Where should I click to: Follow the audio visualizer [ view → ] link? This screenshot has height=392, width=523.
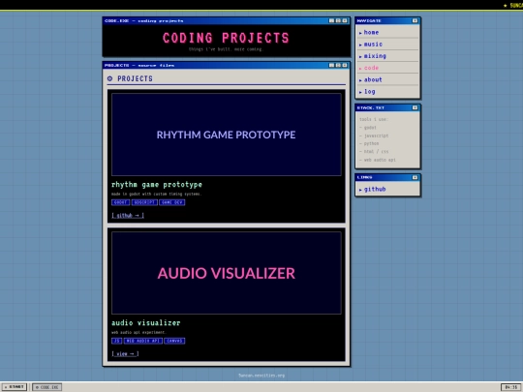(125, 353)
